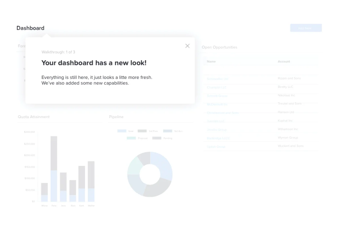Sort table by Account column header

(x=284, y=62)
